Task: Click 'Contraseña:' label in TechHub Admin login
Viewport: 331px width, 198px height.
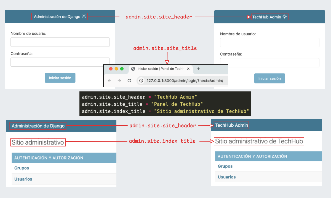Action: point(231,54)
